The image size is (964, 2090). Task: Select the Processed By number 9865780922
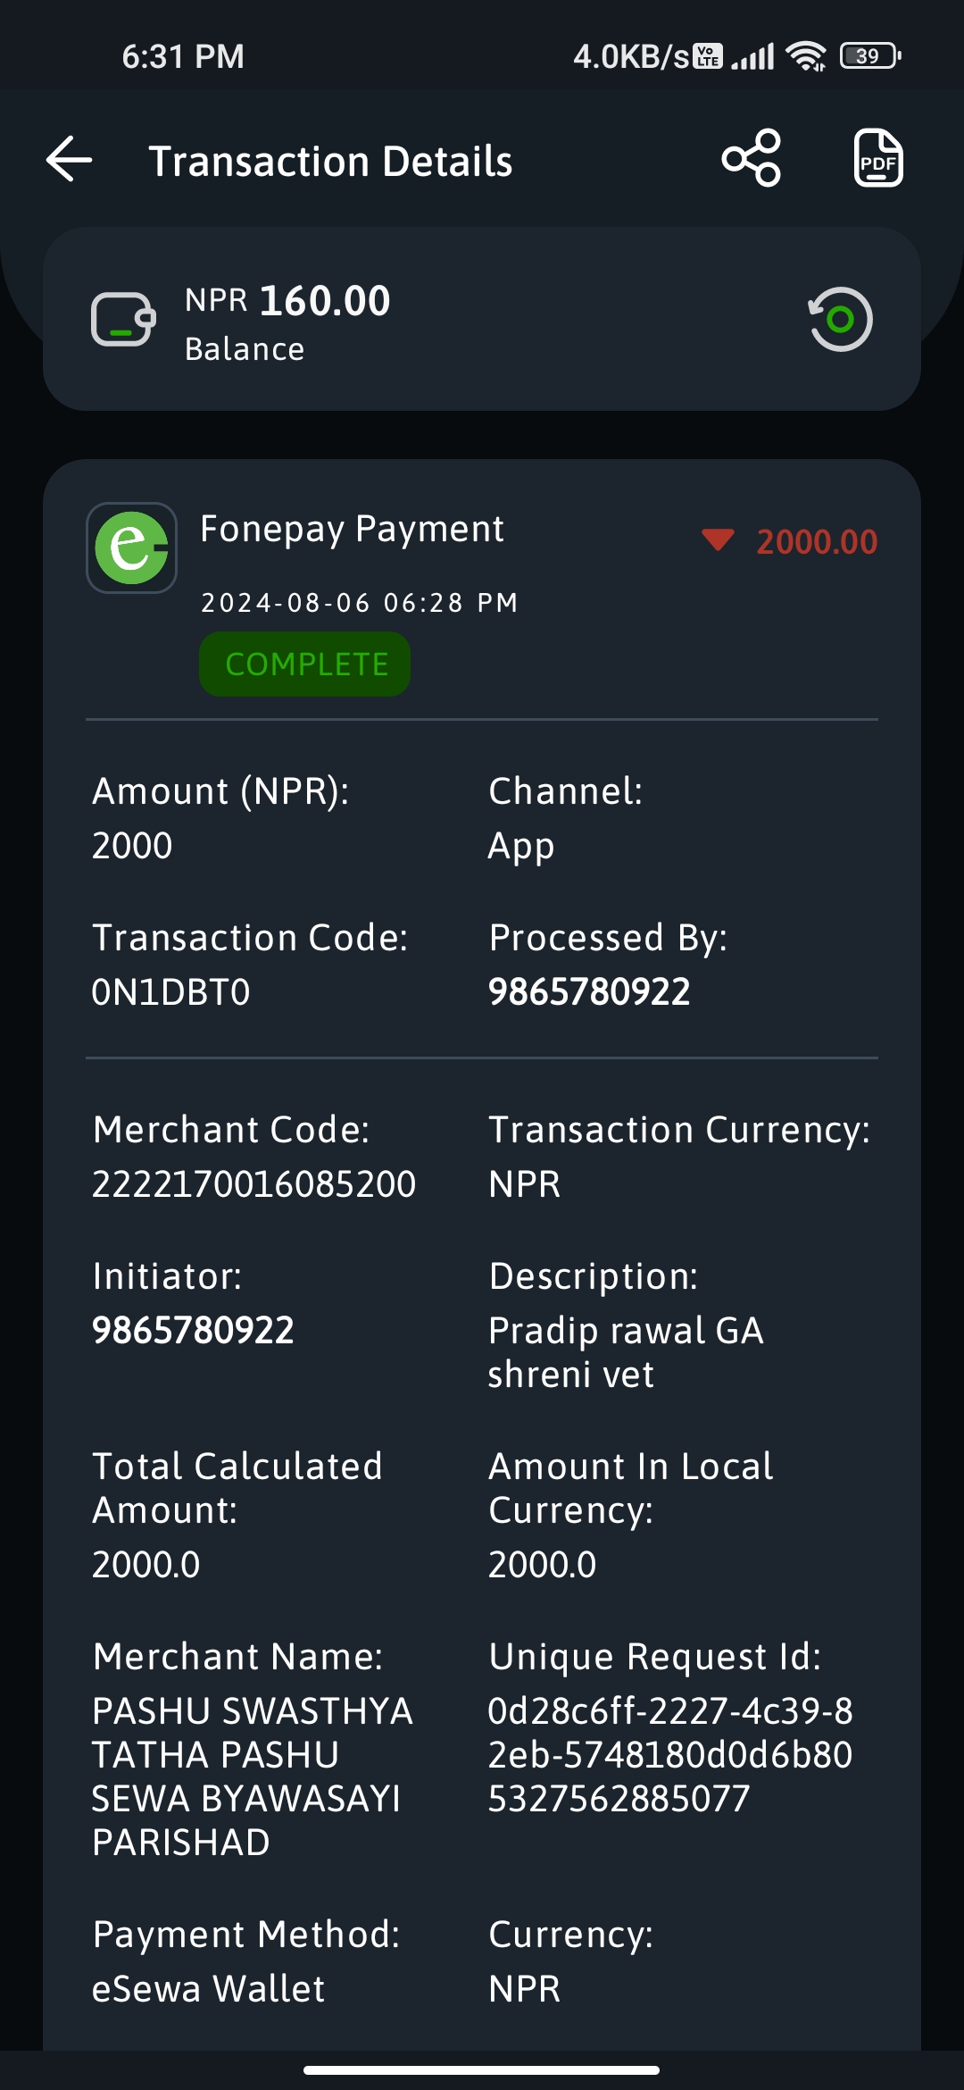589,992
